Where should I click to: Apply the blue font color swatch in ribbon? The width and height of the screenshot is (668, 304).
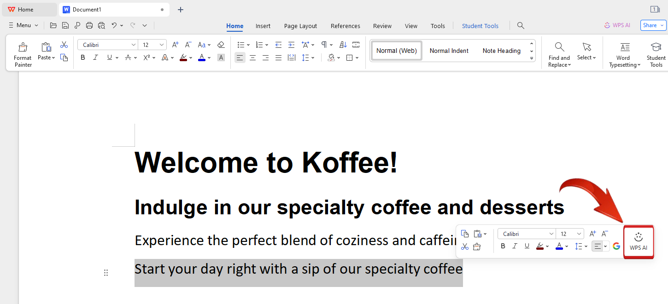201,57
